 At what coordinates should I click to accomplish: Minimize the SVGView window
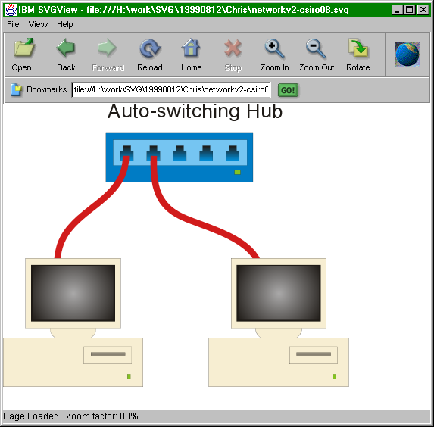(x=398, y=10)
